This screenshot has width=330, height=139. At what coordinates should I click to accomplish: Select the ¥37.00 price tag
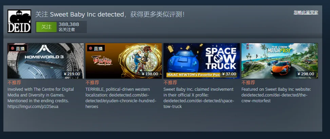(229, 74)
